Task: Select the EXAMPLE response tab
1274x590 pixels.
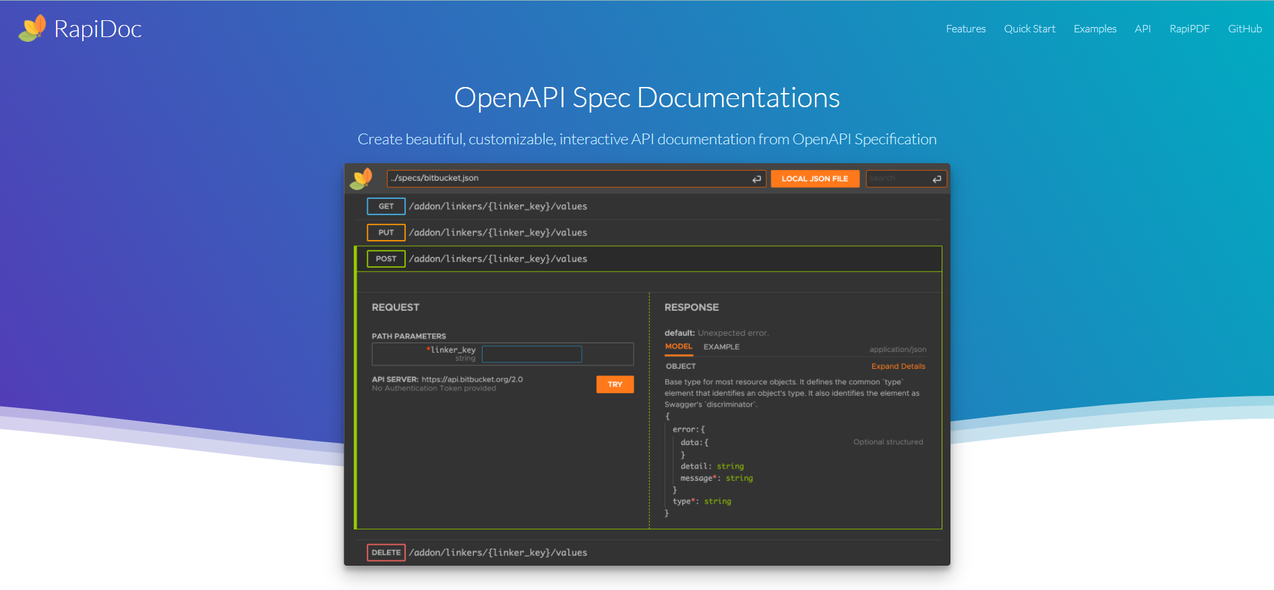Action: pos(721,347)
